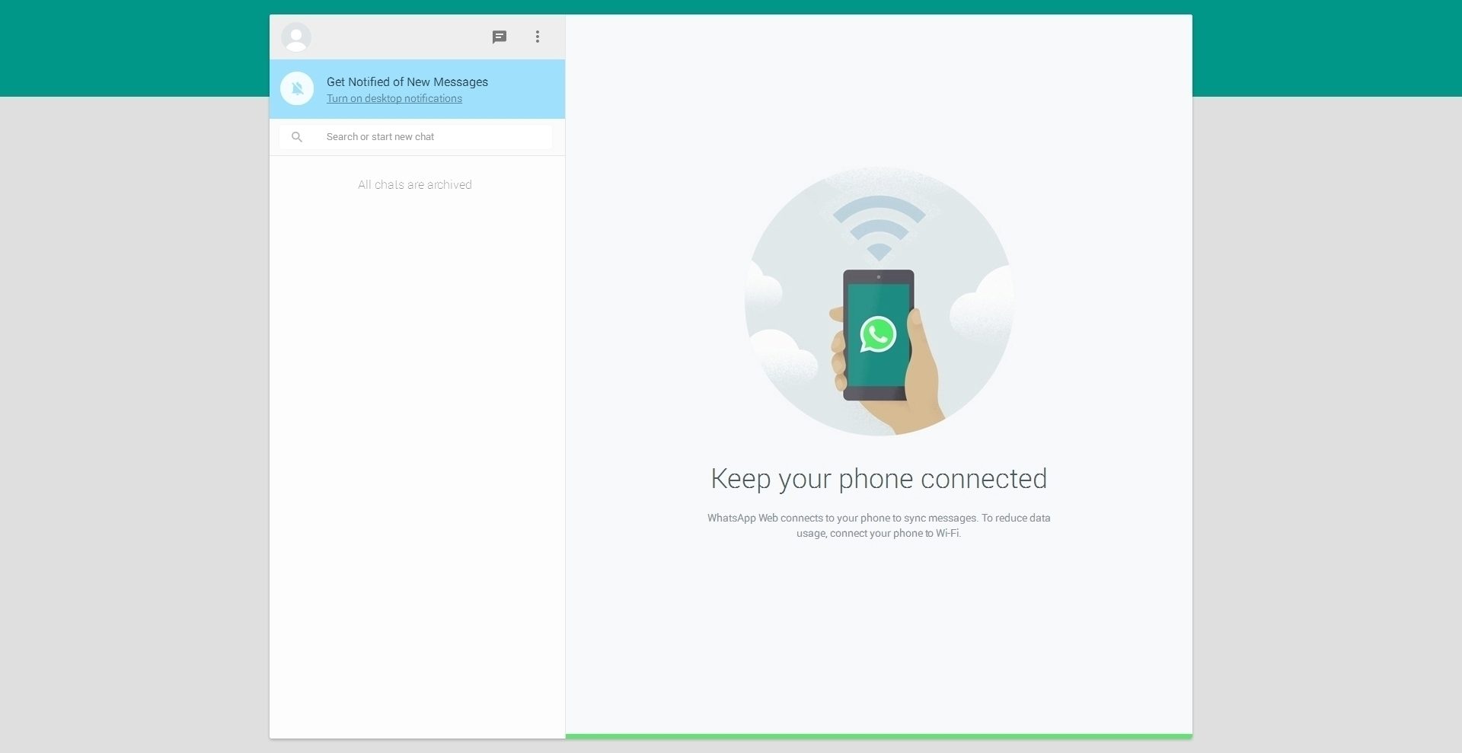Open the profile avatar picture

click(x=296, y=37)
